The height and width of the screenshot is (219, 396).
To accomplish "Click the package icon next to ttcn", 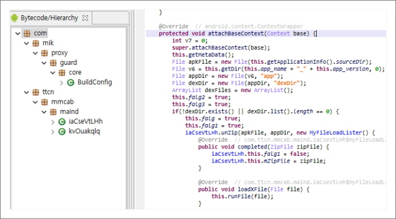I will coord(36,92).
